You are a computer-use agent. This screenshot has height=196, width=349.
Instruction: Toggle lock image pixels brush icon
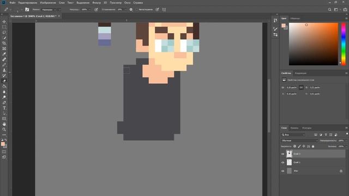(x=299, y=146)
